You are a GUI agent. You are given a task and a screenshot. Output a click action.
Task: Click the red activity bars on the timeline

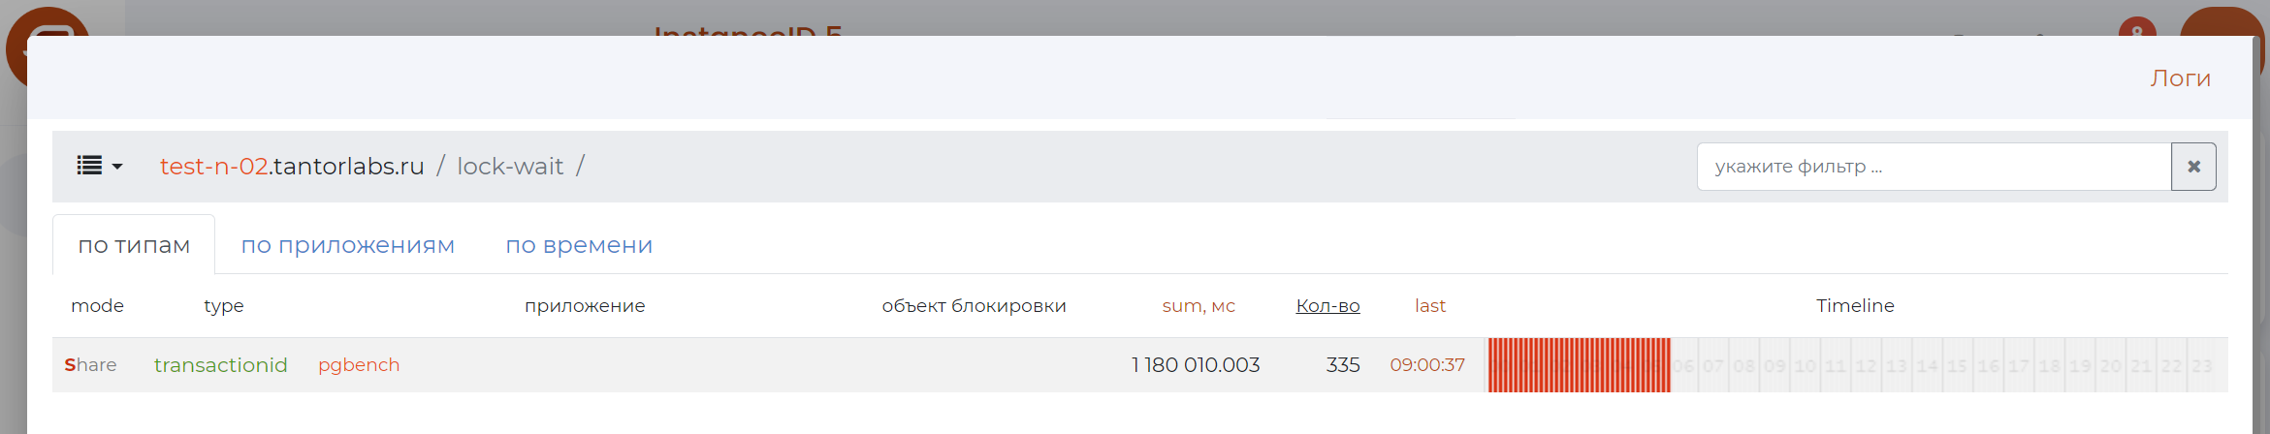1579,365
